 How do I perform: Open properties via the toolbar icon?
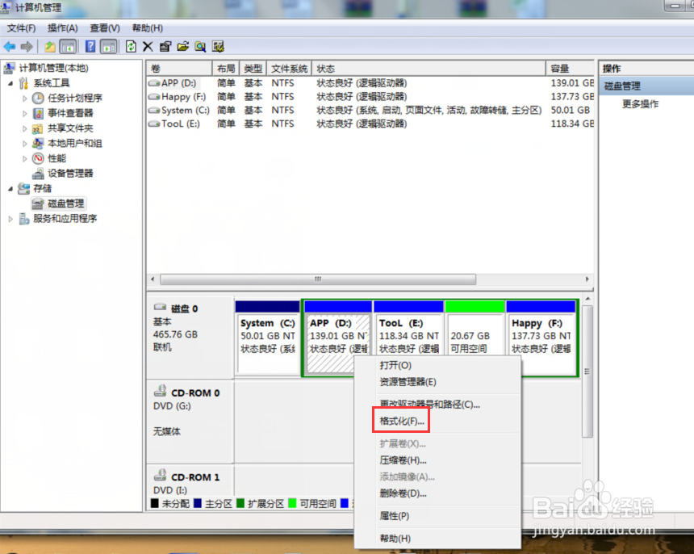point(166,46)
